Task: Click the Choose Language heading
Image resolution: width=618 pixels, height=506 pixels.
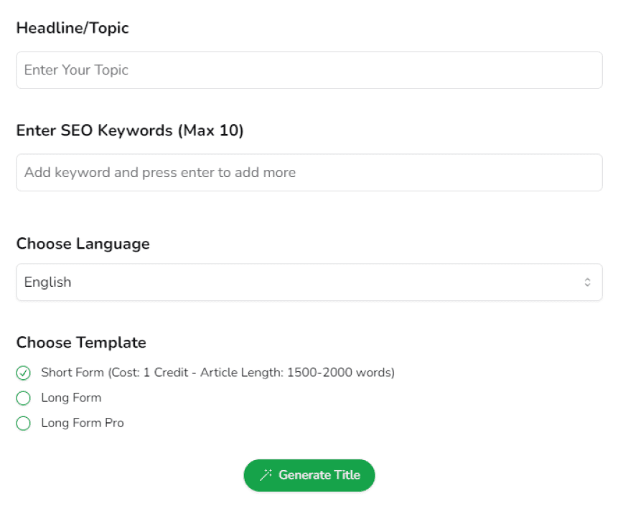Action: [83, 244]
